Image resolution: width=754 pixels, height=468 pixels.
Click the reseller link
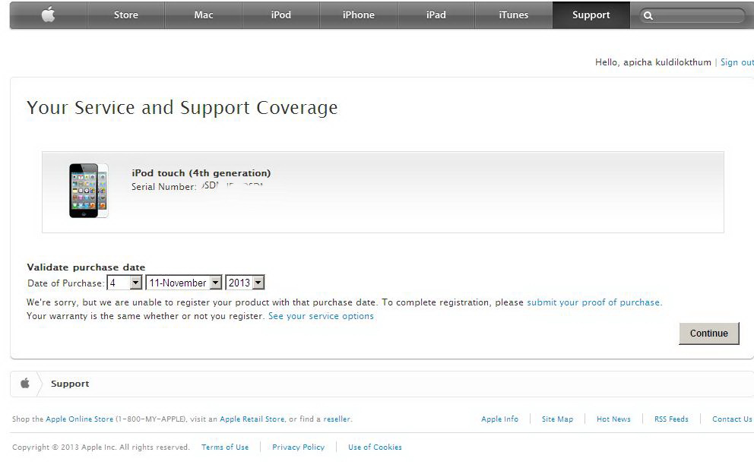337,419
